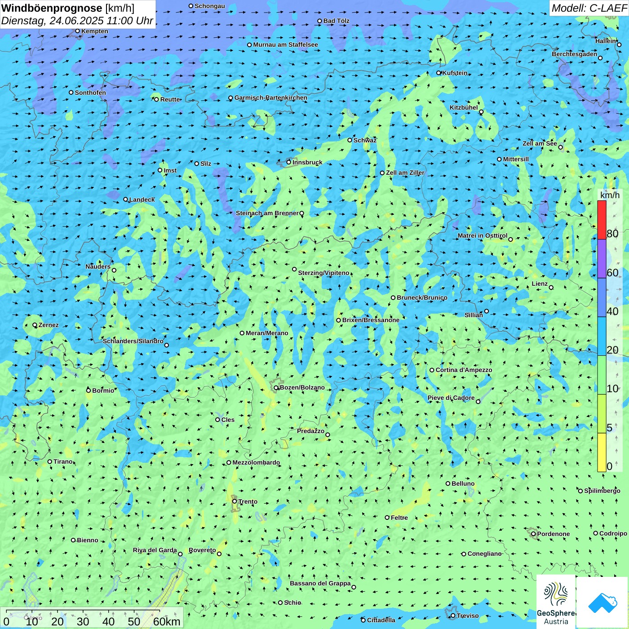Click the 'Zernez' label
Screen dimensions: 629x629
point(49,325)
